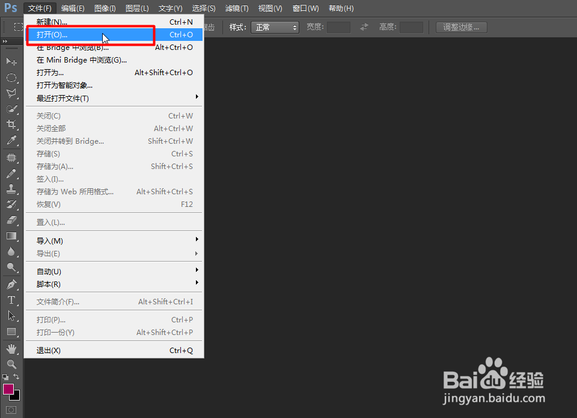Screen dimensions: 577x418
Task: Click the Photoshop Ps logo
Action: point(11,8)
